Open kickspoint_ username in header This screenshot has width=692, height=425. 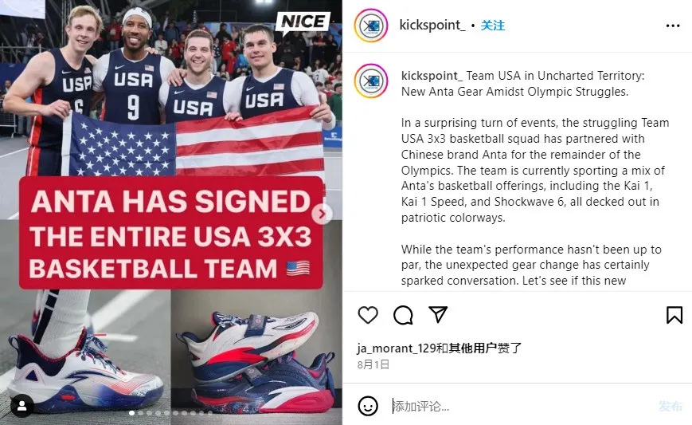(x=432, y=26)
